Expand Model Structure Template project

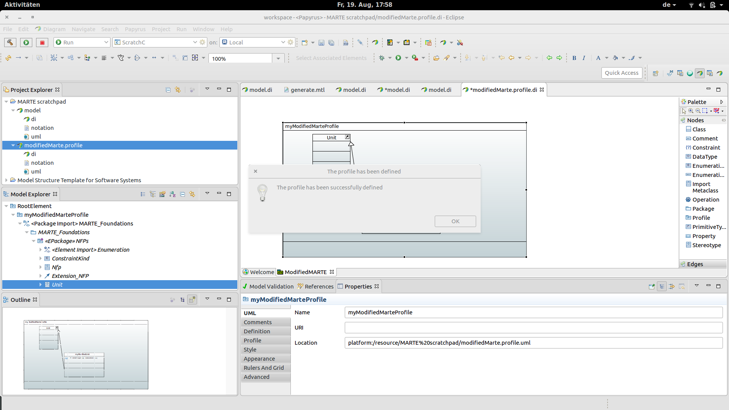[6, 180]
